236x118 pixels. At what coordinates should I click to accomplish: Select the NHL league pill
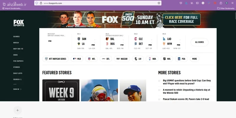click(x=167, y=59)
